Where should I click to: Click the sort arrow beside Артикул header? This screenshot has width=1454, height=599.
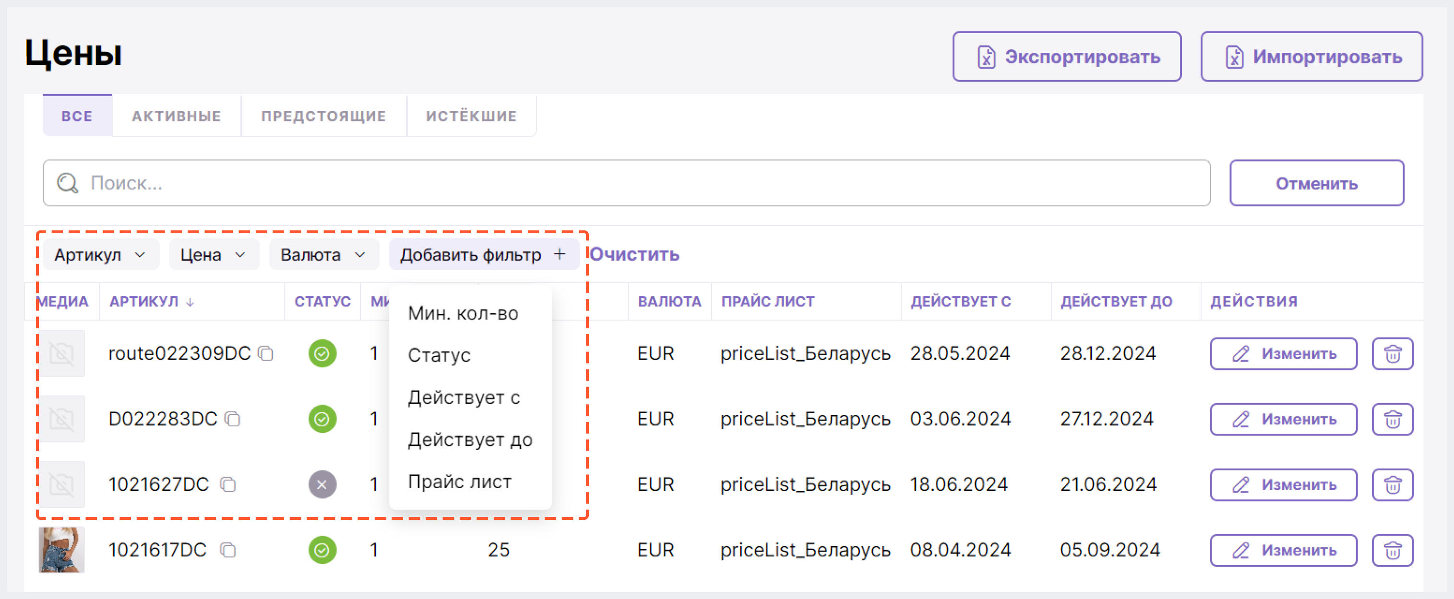click(190, 302)
